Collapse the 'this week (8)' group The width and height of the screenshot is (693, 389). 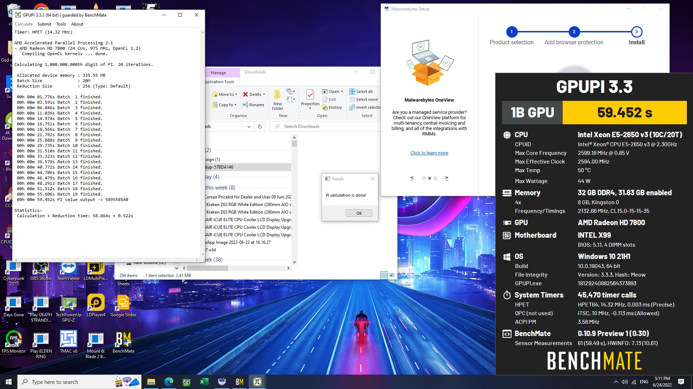tap(220, 188)
